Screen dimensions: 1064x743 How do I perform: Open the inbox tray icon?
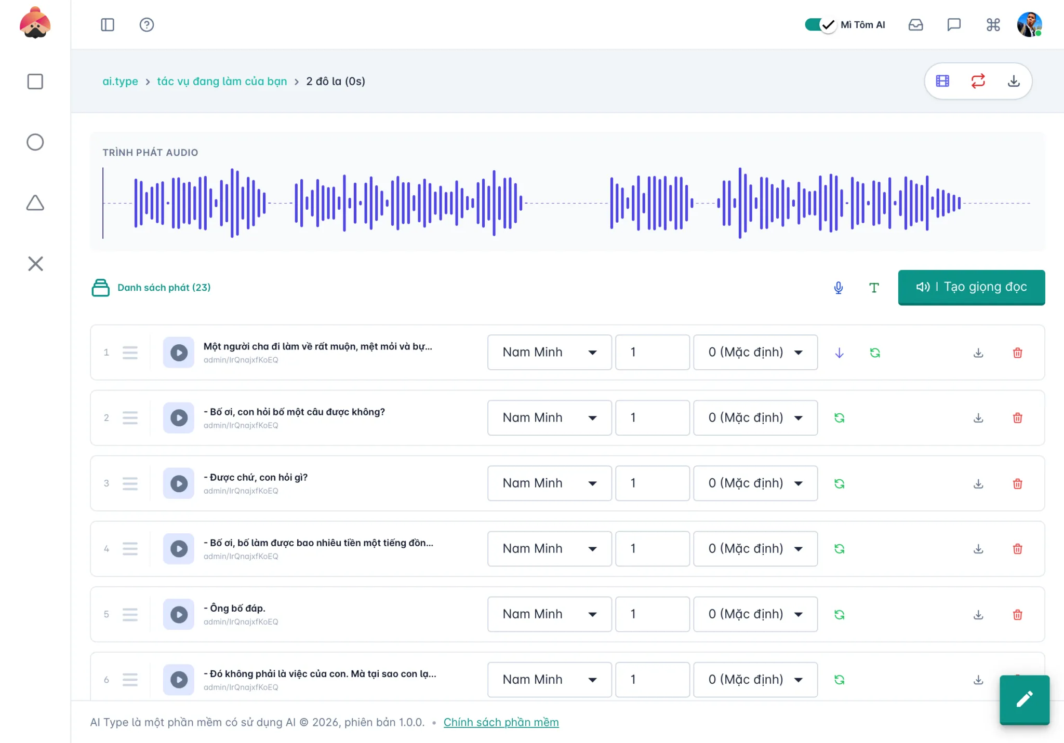(x=915, y=25)
